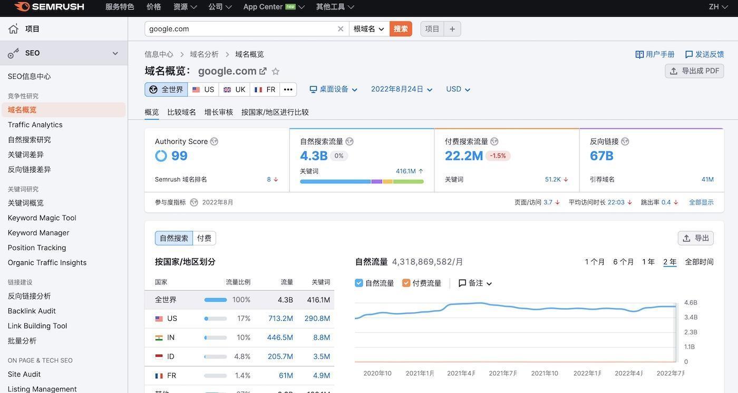The width and height of the screenshot is (738, 393).
Task: Click the 发送反馈 speech bubble icon
Action: coord(689,54)
